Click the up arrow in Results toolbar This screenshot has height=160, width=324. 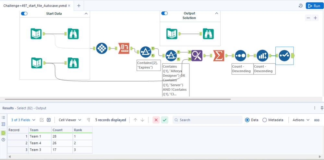click(x=135, y=120)
